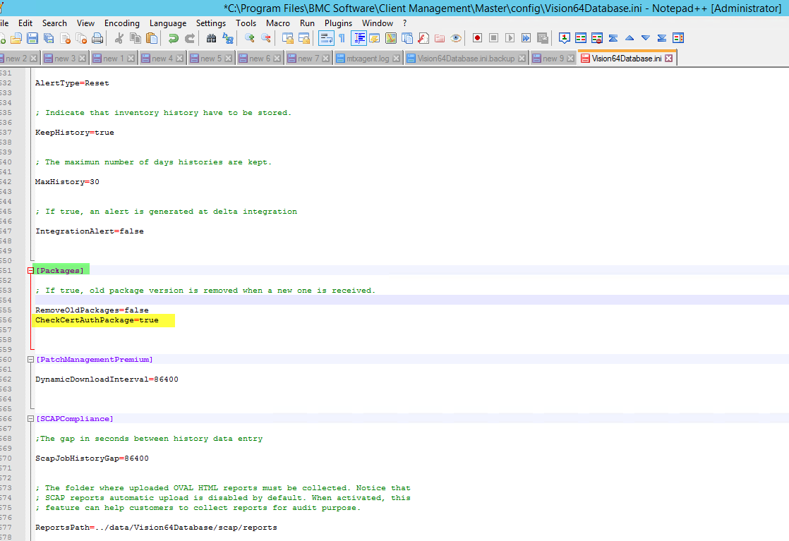Close the Vision64Database.ini tab
The image size is (789, 541).
tap(669, 59)
